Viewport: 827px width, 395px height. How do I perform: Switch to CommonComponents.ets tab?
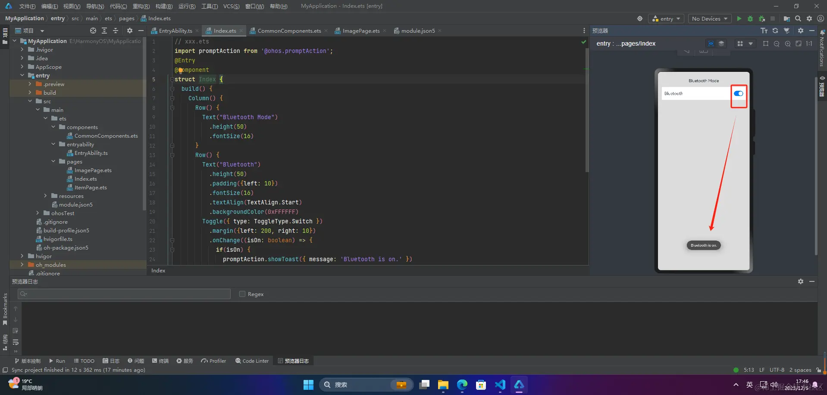pyautogui.click(x=289, y=31)
